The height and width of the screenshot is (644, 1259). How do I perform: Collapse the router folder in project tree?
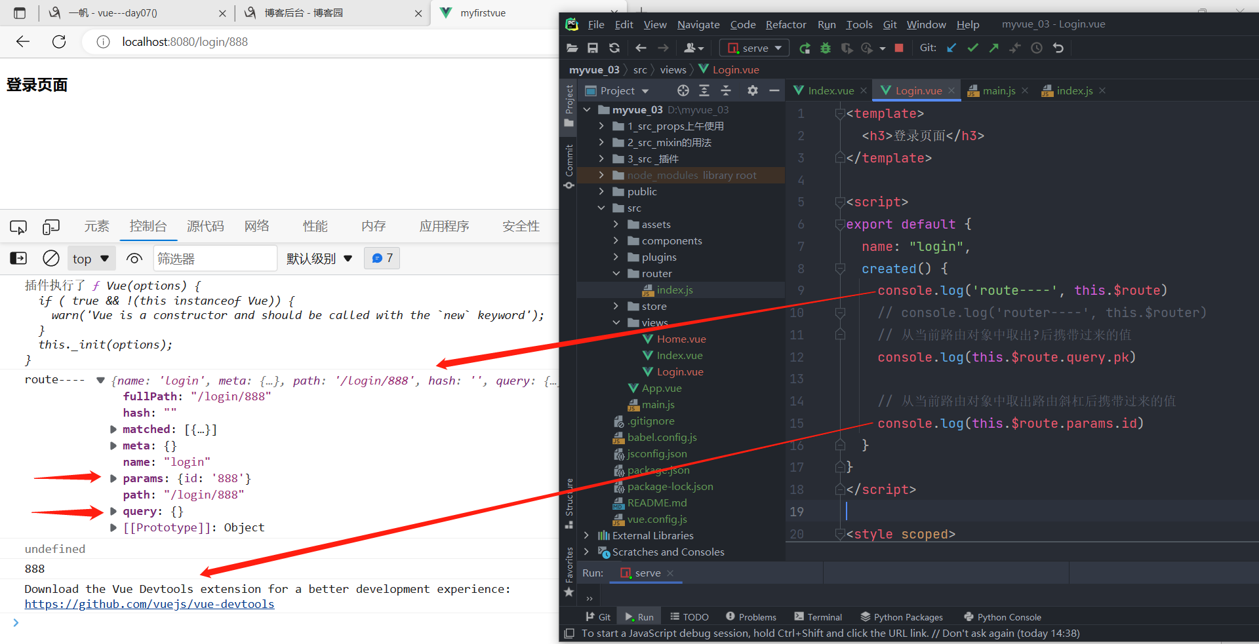[616, 273]
